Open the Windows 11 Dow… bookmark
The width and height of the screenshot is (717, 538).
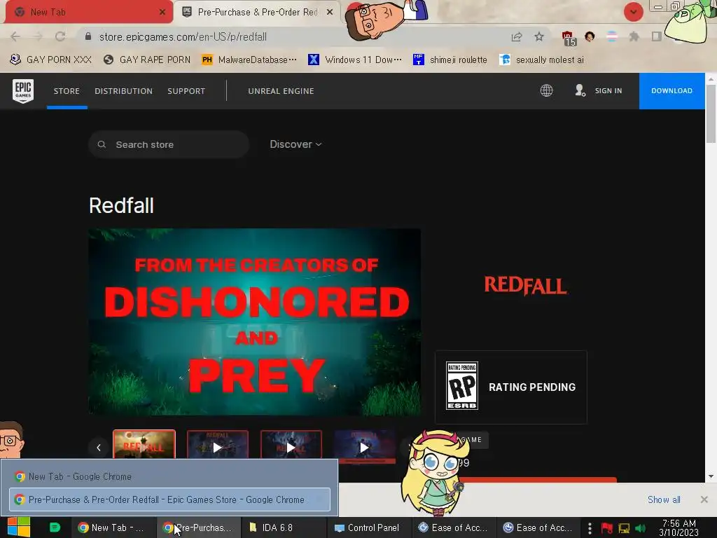355,60
